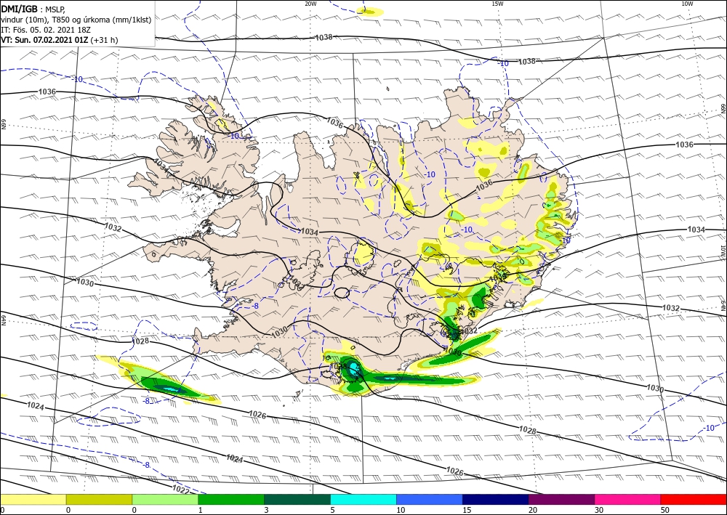
Task: Click the bright blue legend swatch
Action: (x=430, y=500)
